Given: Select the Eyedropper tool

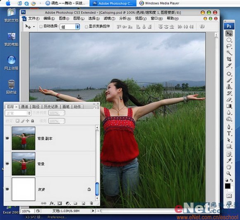Looking at the screenshot, I should (229, 161).
